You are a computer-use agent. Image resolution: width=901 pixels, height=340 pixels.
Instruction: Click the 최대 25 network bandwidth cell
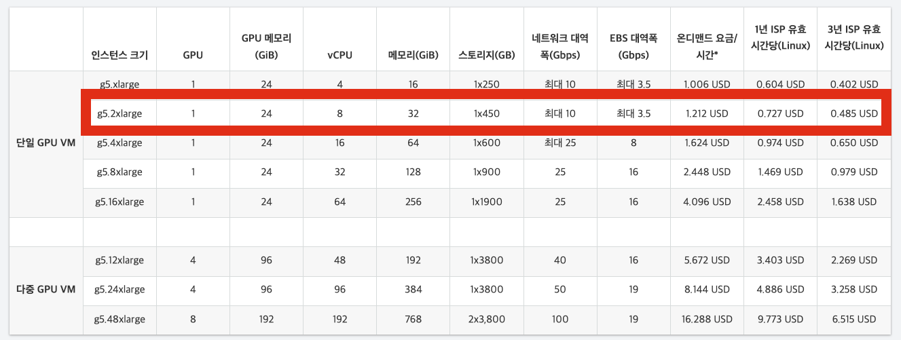(560, 143)
